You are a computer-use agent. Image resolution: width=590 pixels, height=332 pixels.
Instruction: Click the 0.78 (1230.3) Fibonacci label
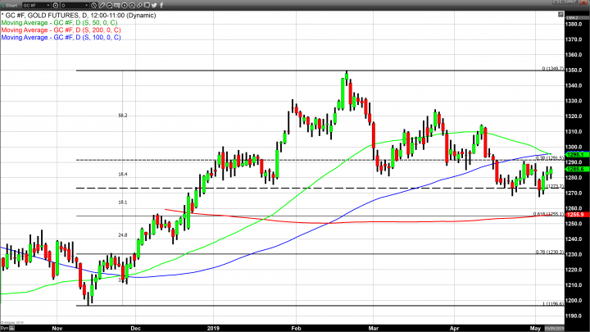tap(550, 252)
